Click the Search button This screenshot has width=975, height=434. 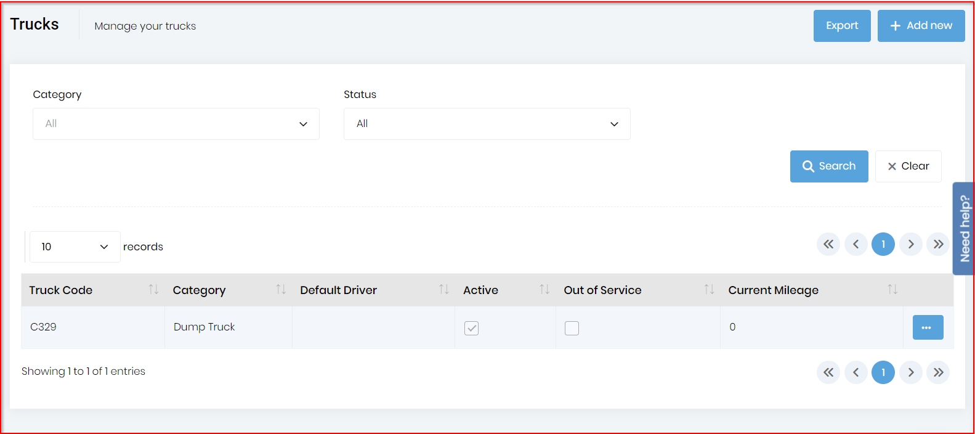(829, 166)
